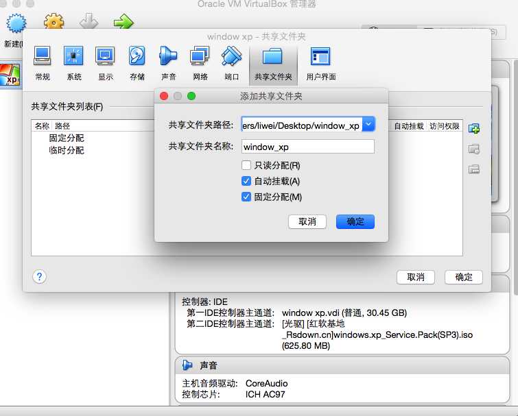This screenshot has width=518, height=416.
Task: Click the red close button of add-folder dialog
Action: 164,96
